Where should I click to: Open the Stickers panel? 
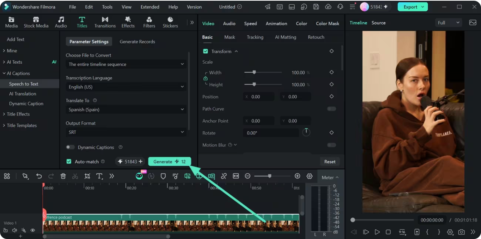point(170,22)
